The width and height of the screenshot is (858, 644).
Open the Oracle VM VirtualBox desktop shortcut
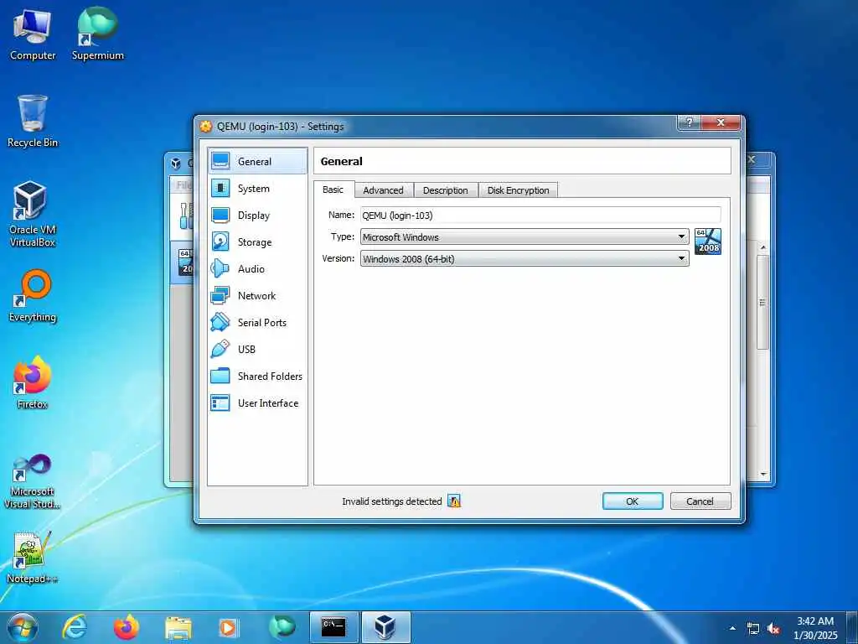[33, 214]
